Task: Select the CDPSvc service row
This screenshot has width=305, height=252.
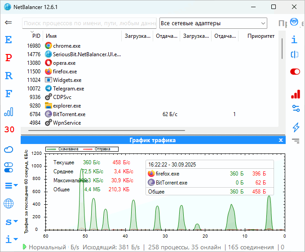Action: pos(150,97)
